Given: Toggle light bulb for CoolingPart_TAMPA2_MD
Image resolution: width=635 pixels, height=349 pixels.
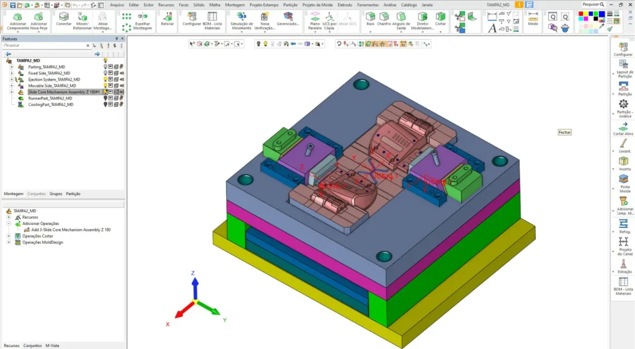Looking at the screenshot, I should pyautogui.click(x=105, y=105).
